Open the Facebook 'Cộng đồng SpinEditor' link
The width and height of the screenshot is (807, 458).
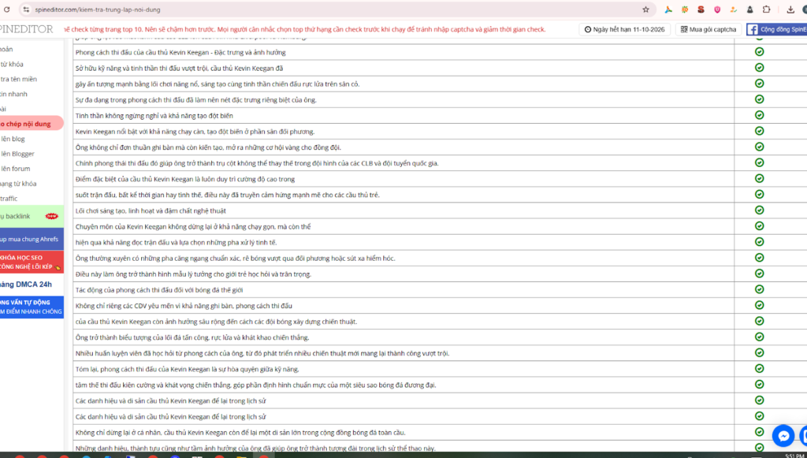coord(776,29)
